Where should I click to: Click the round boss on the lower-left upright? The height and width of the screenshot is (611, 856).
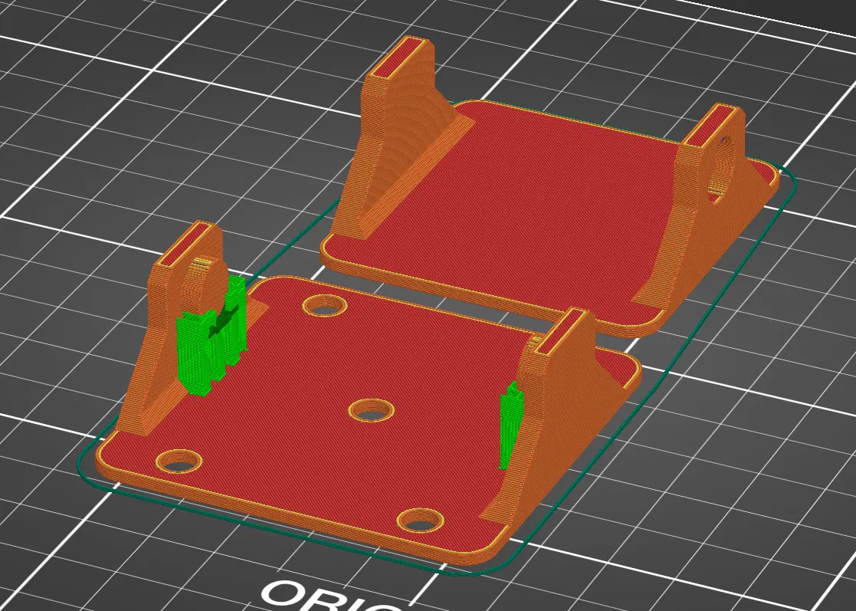point(205,287)
